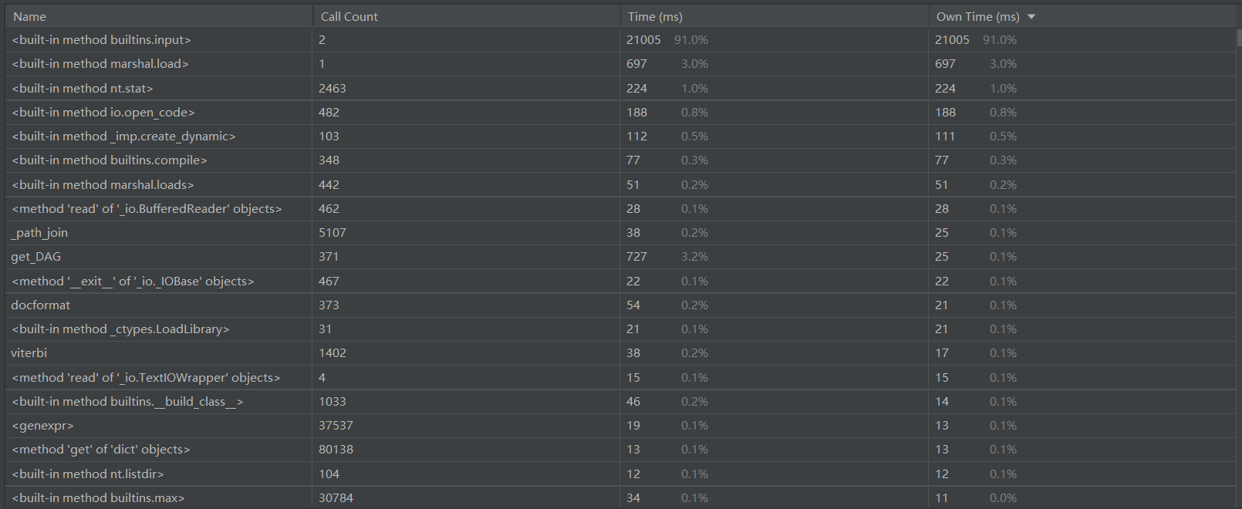1242x509 pixels.
Task: Select the nt.stat method row
Action: click(x=620, y=88)
